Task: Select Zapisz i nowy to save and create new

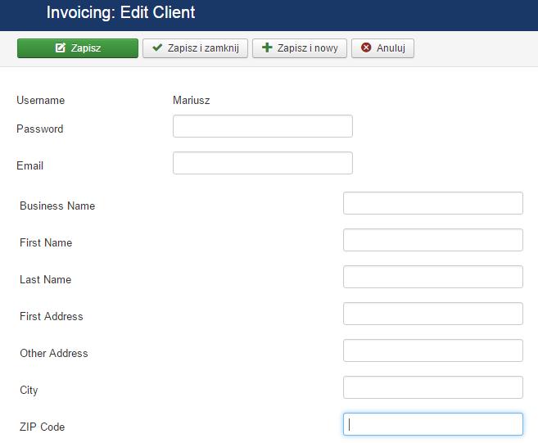Action: click(x=300, y=48)
